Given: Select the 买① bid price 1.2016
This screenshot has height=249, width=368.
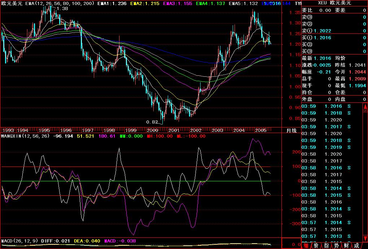Looking at the screenshot, I should point(323,37).
